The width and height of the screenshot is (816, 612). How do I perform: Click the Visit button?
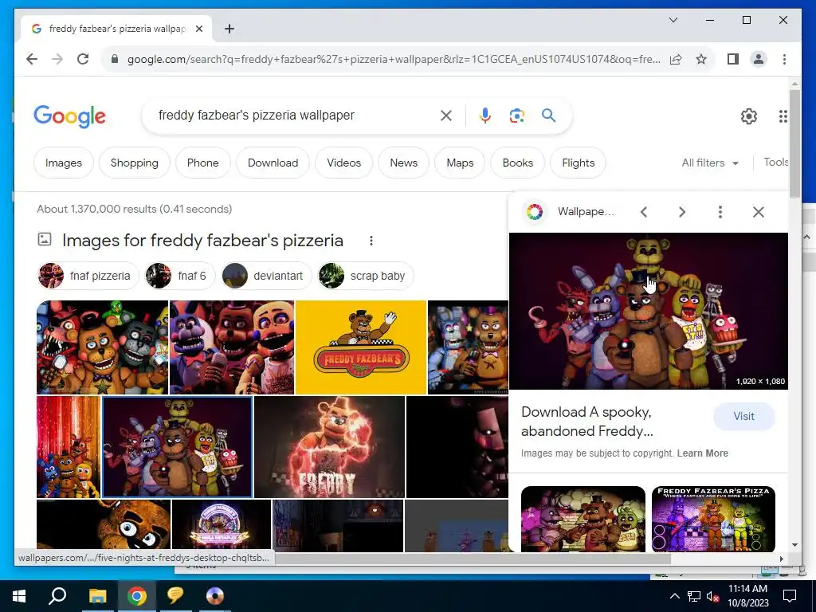(x=743, y=416)
